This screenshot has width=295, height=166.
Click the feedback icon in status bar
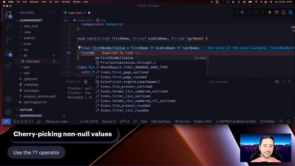pyautogui.click(x=281, y=121)
